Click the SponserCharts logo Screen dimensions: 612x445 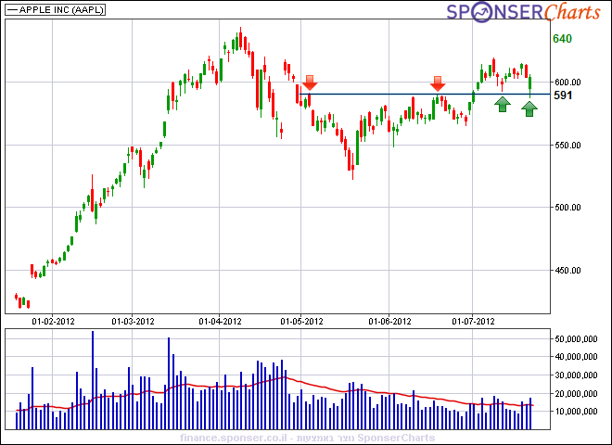click(523, 12)
